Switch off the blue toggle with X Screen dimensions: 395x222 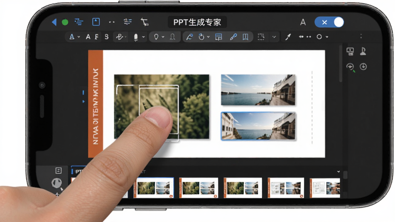point(329,22)
